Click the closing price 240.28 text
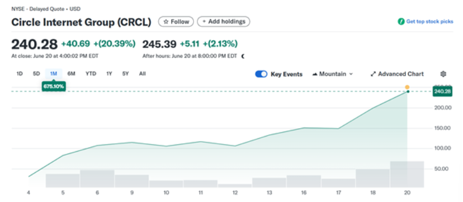The image size is (463, 202). (34, 44)
